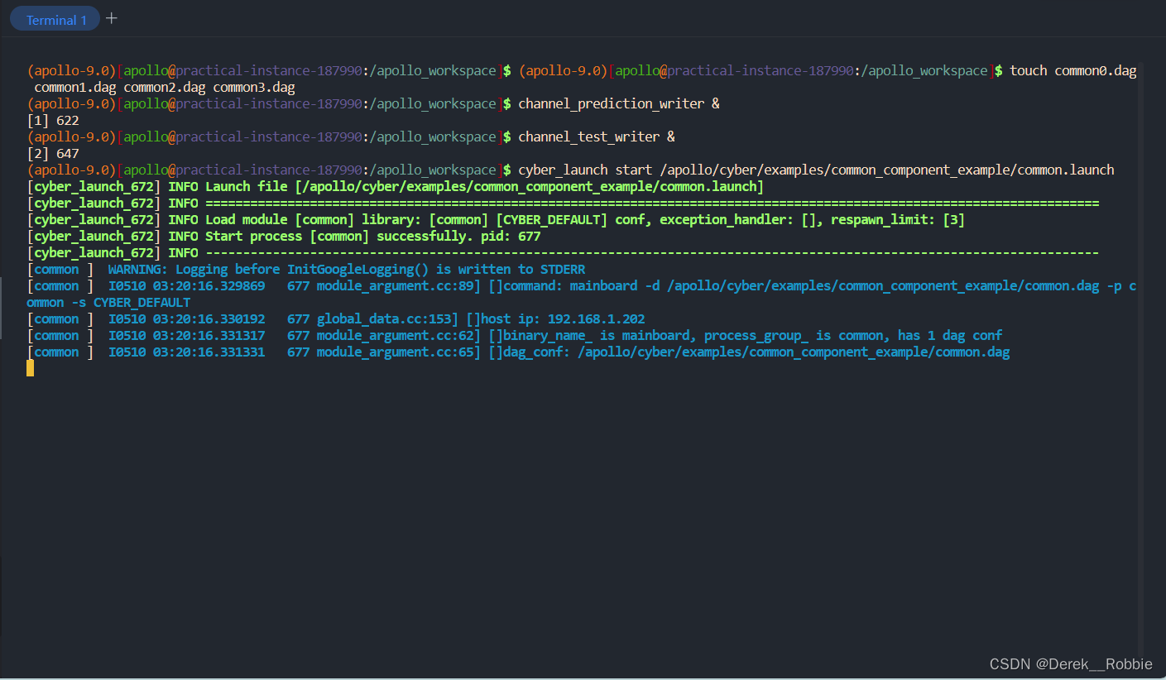Click the 'Load module [common] library' log line
Screen dimensions: 1166x680
click(496, 220)
